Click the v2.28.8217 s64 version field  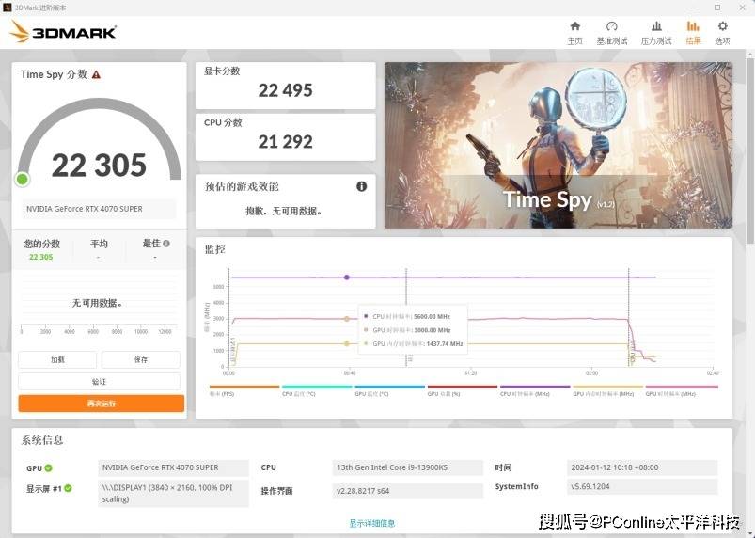click(407, 491)
